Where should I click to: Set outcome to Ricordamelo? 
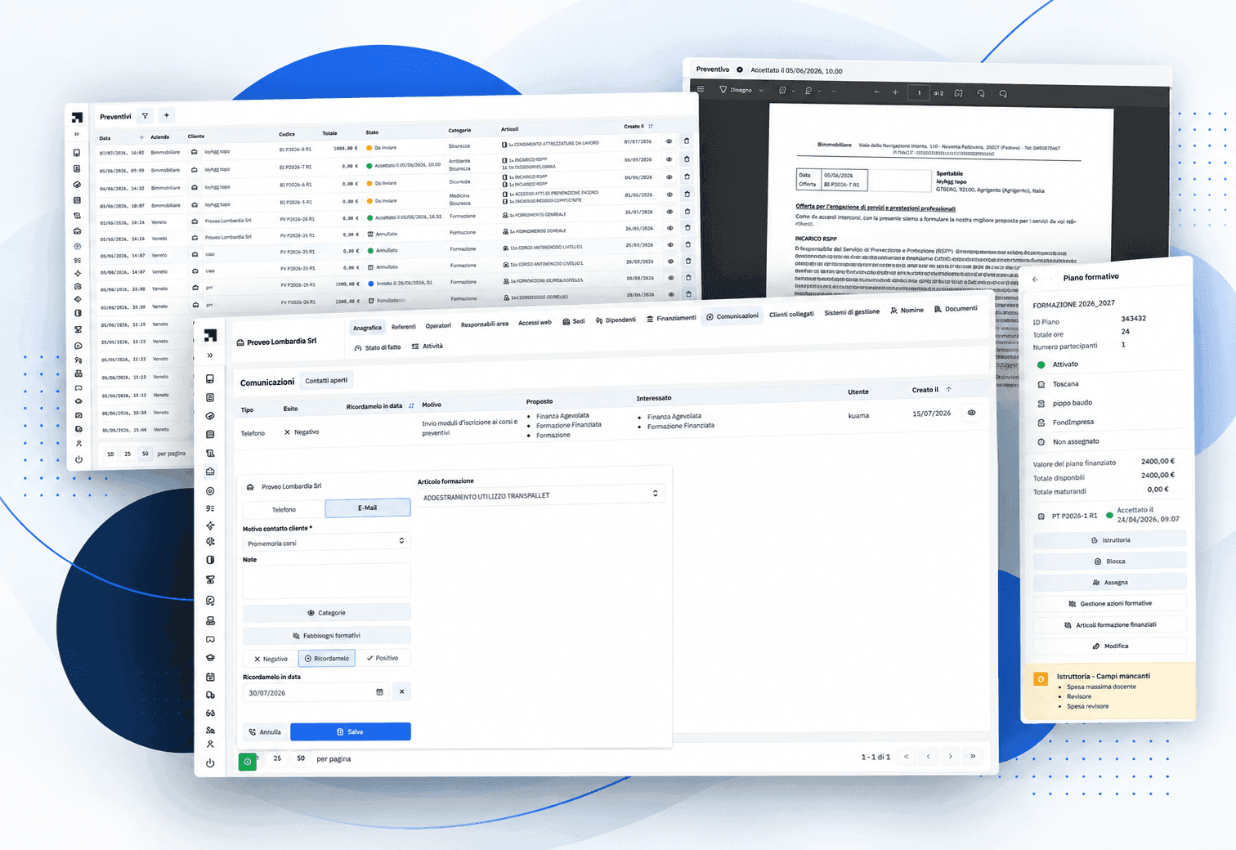point(327,658)
